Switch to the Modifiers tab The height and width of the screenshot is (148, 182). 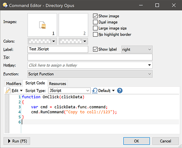14,84
